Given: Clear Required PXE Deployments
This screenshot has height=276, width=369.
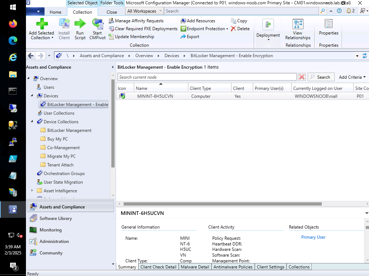Looking at the screenshot, I should (x=143, y=29).
